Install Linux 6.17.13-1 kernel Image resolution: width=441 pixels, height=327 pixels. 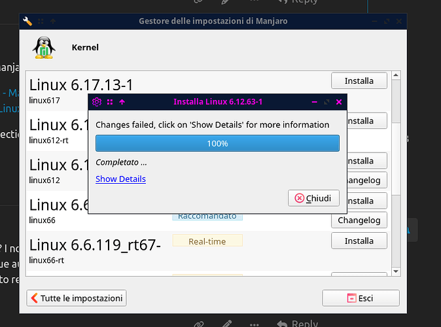(x=359, y=81)
